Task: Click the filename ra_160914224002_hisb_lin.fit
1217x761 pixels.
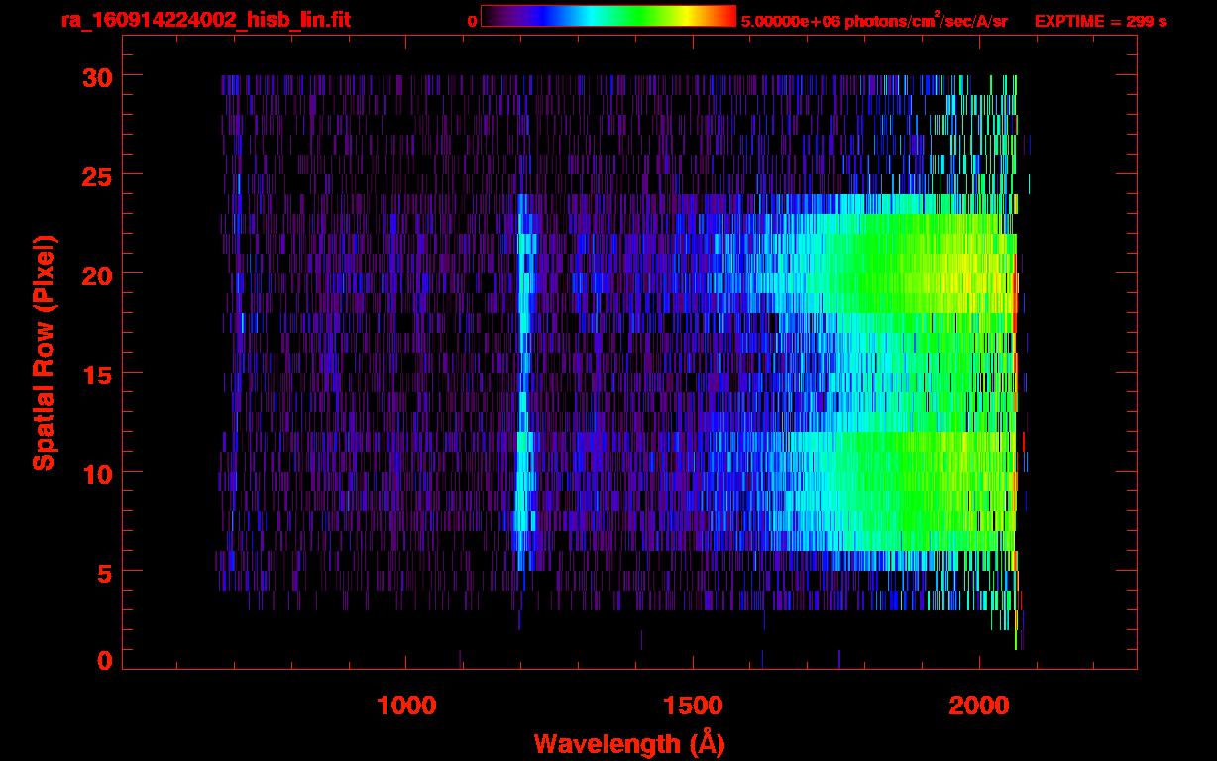Action: point(205,19)
